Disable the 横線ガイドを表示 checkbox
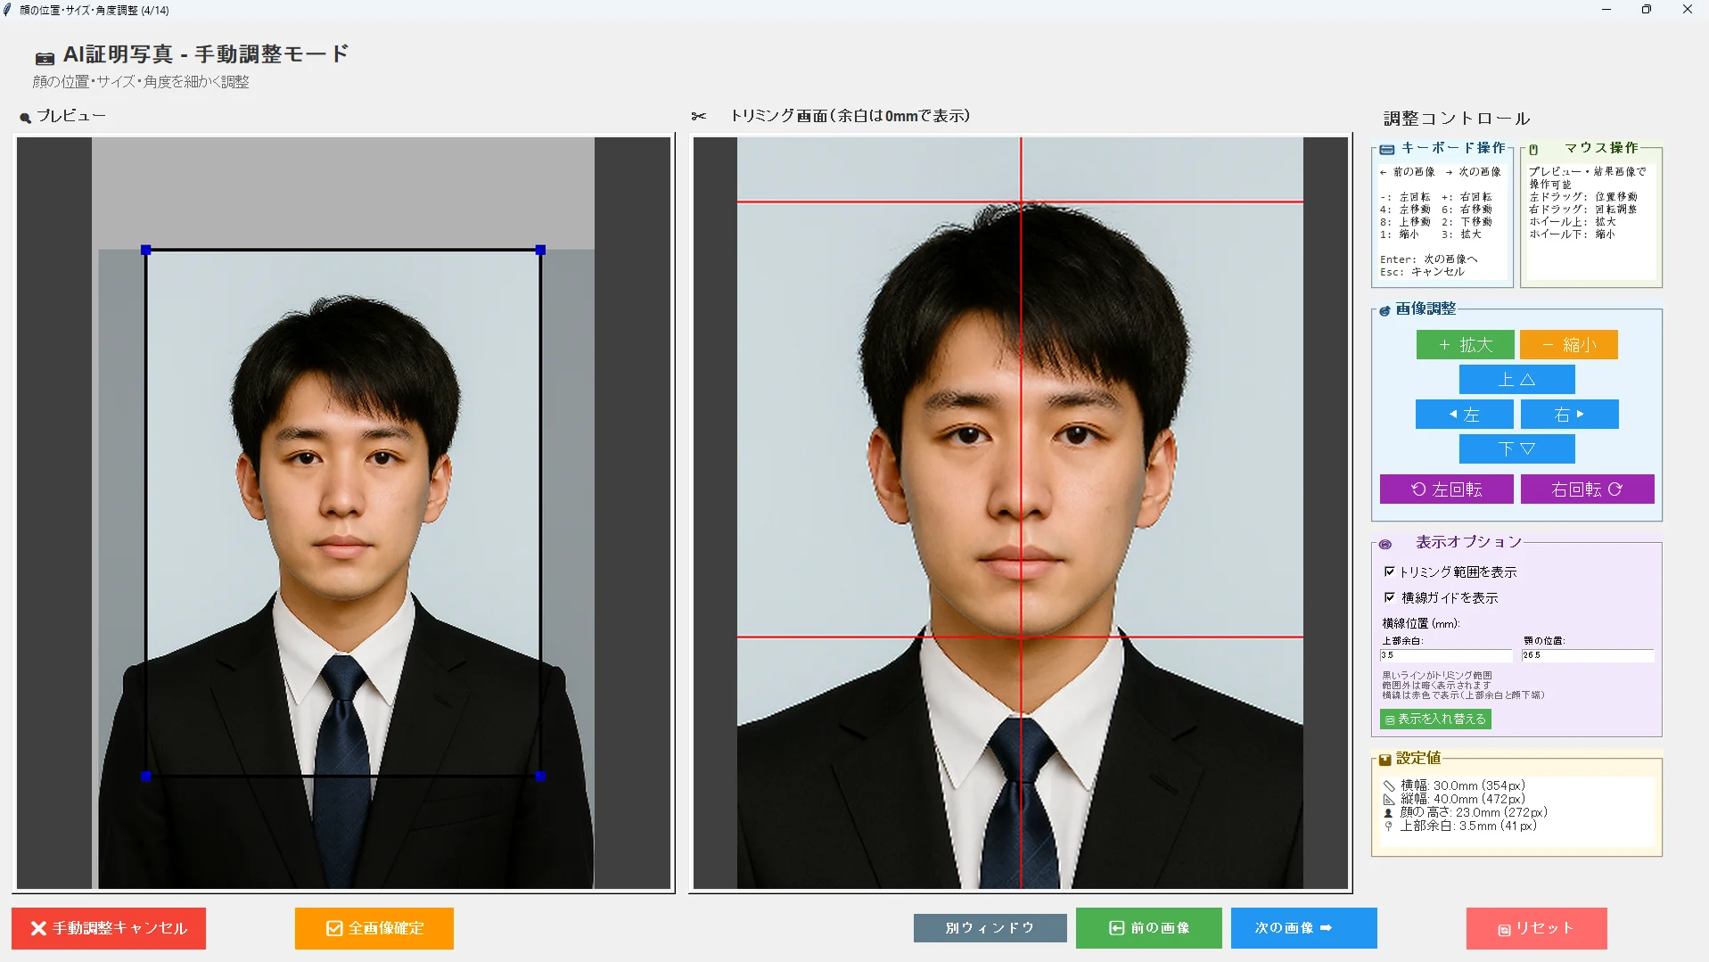This screenshot has height=962, width=1709. coord(1390,597)
